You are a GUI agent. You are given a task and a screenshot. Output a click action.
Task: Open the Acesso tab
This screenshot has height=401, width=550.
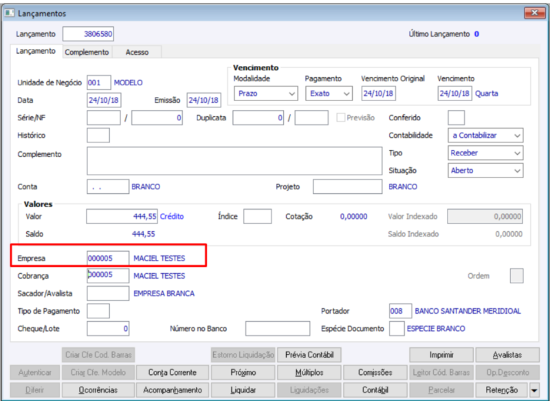(137, 52)
